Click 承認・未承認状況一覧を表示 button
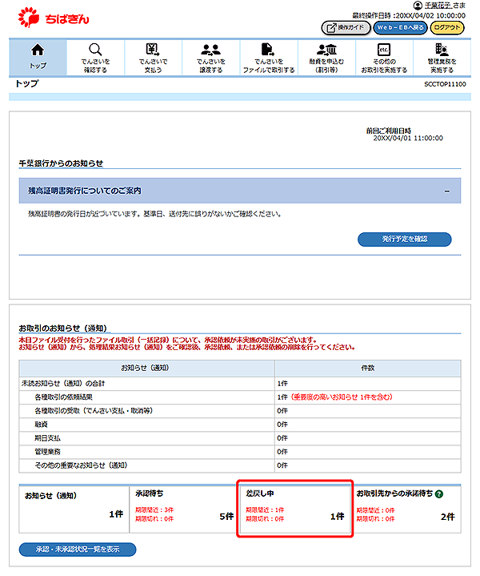 (x=78, y=550)
